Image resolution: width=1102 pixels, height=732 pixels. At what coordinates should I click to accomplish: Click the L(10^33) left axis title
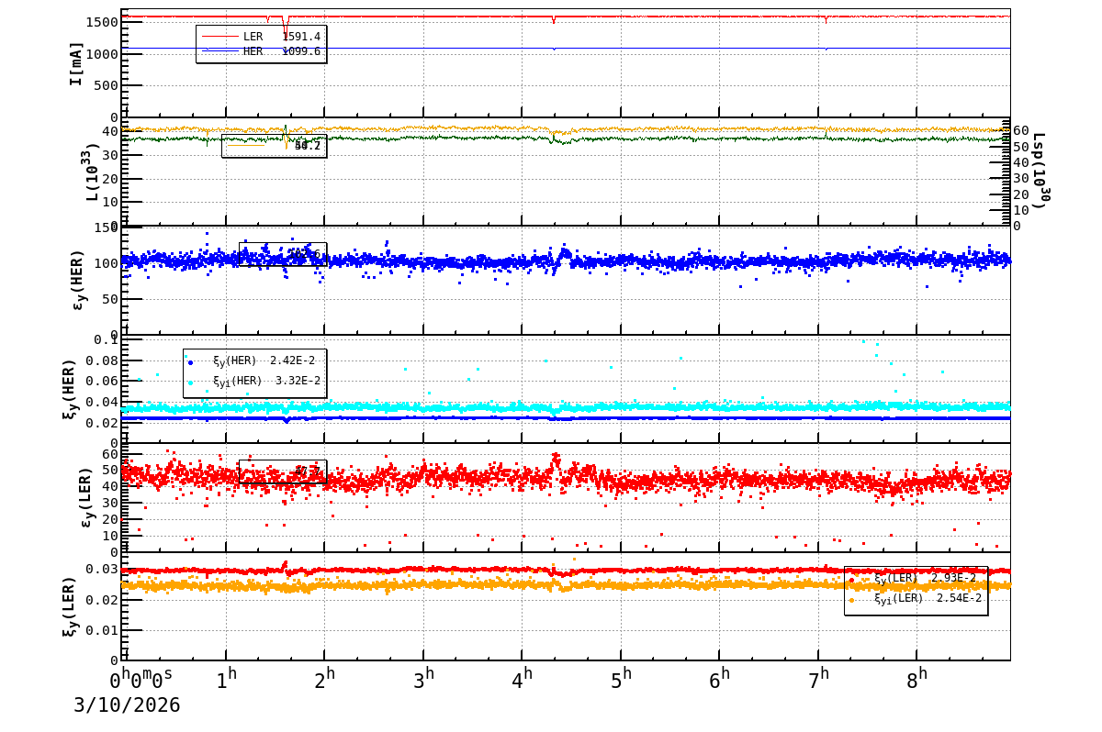[92, 172]
